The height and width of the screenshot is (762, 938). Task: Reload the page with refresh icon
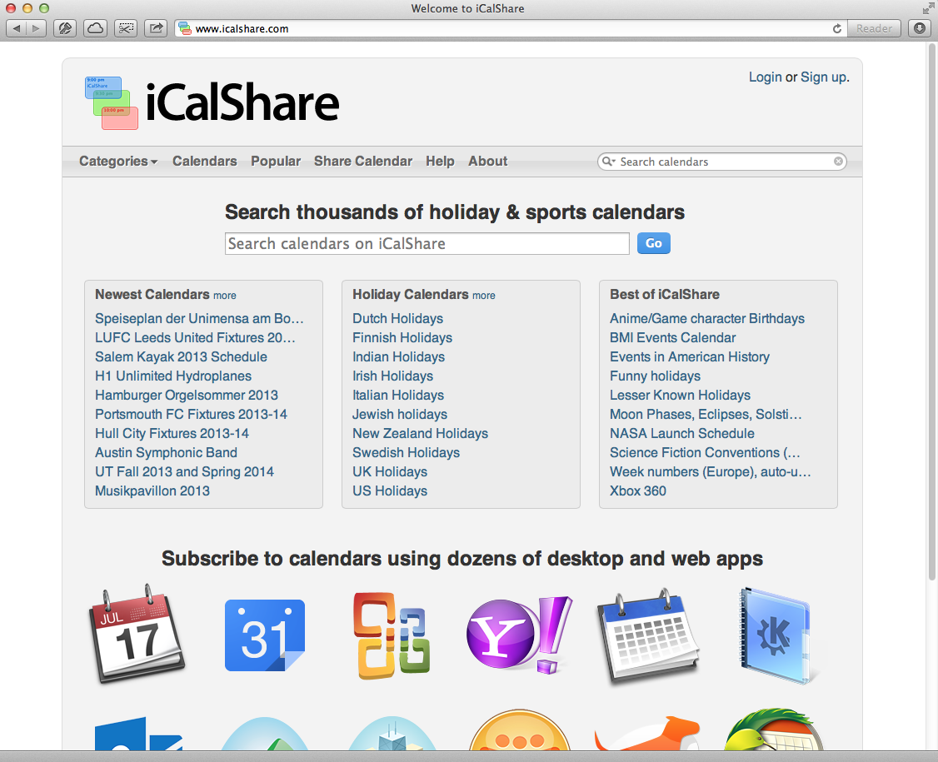point(837,28)
